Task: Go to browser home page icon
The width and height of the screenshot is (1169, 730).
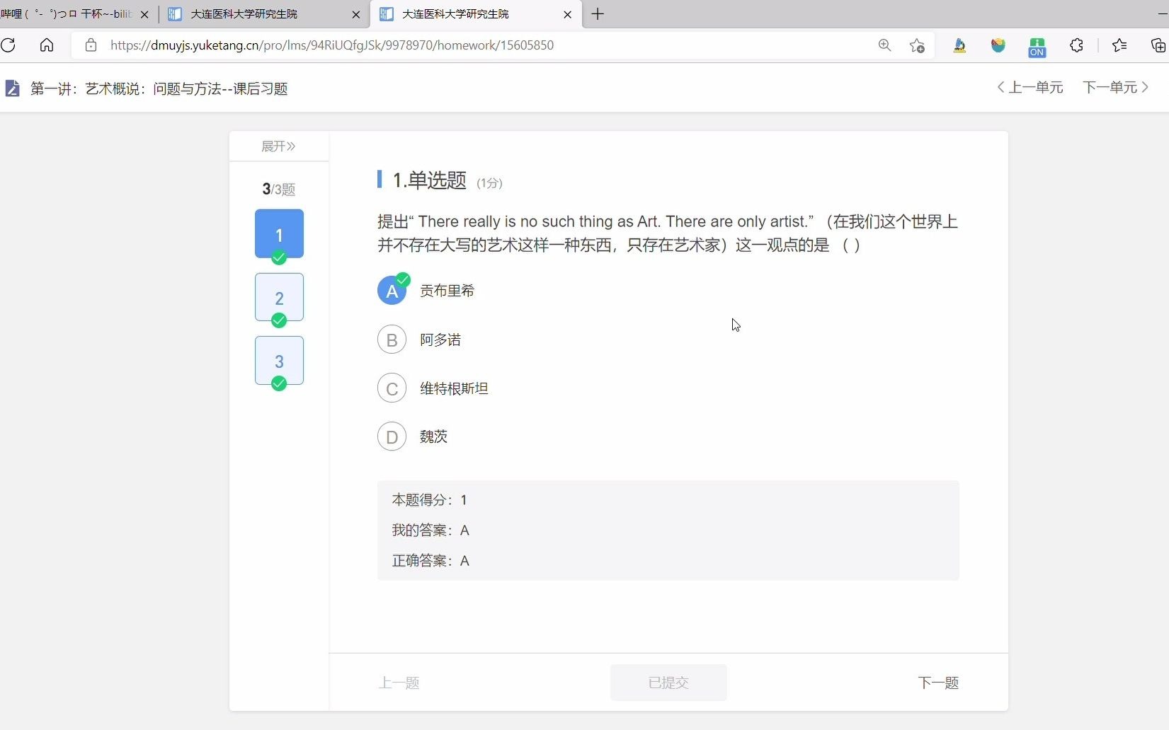Action: click(47, 45)
